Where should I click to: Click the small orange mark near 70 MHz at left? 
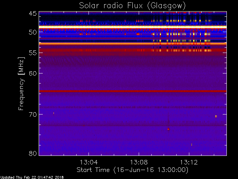tap(54, 113)
